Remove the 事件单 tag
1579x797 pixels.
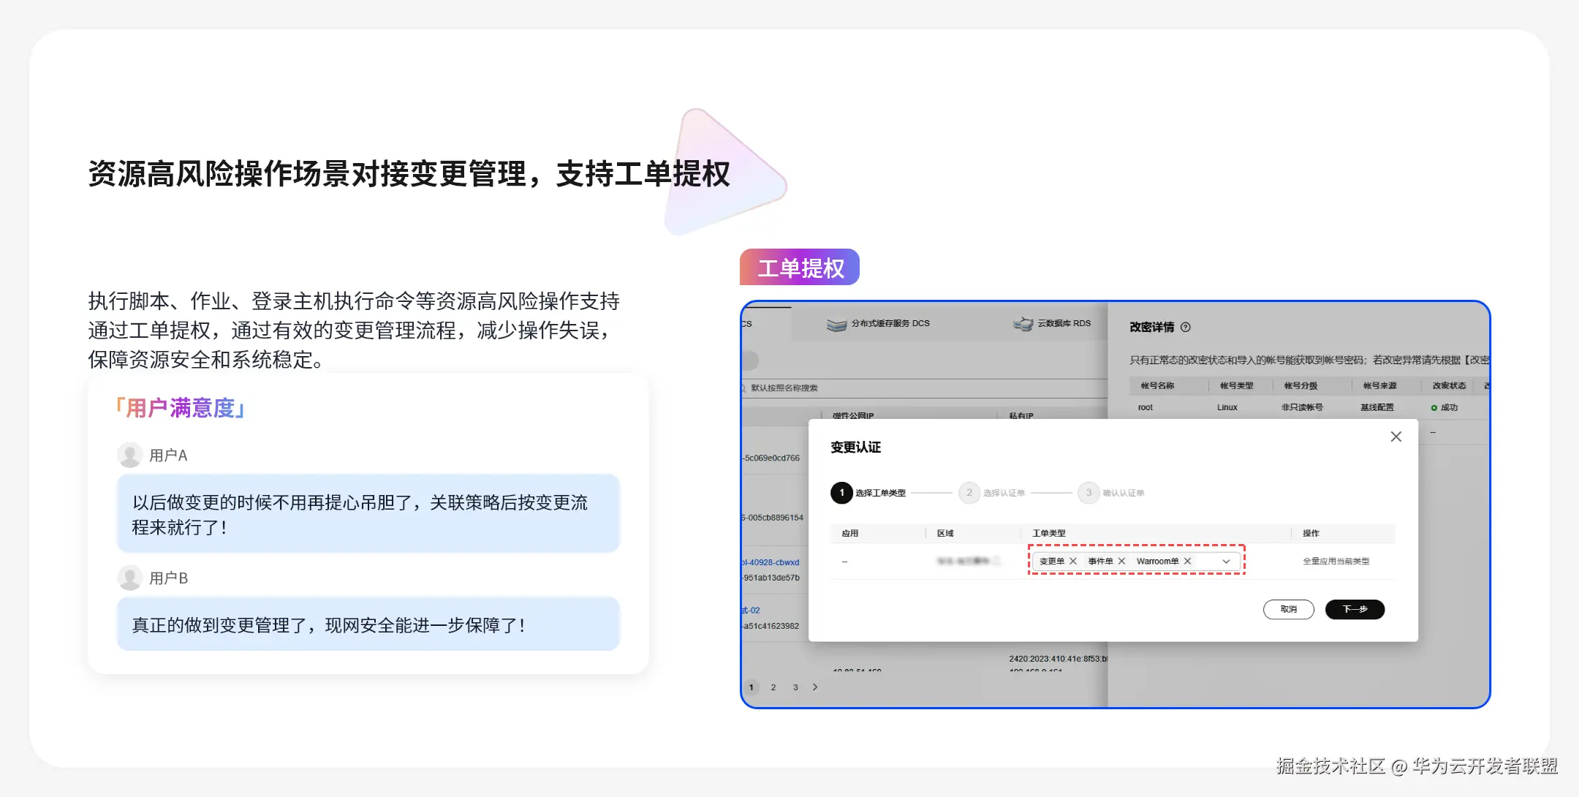pos(1121,561)
